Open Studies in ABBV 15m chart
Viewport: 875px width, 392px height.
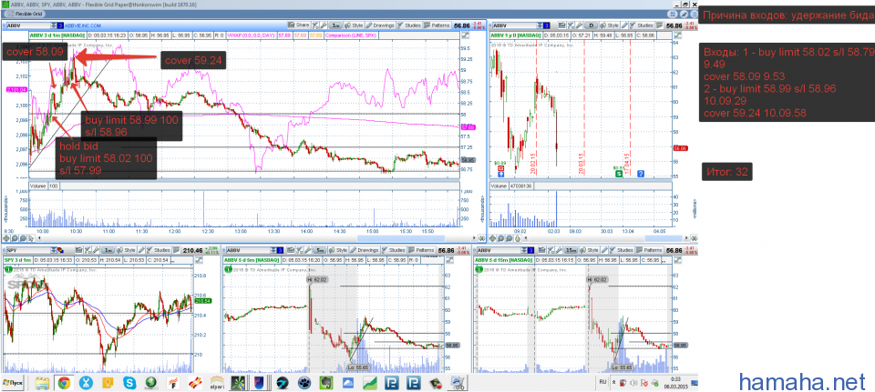click(x=622, y=250)
